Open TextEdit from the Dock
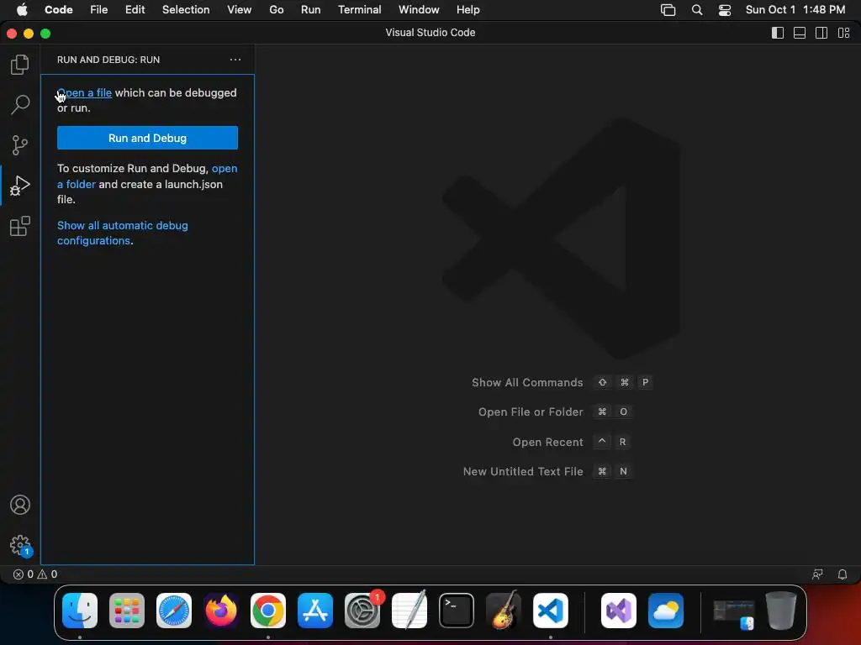The width and height of the screenshot is (861, 645). (x=409, y=611)
